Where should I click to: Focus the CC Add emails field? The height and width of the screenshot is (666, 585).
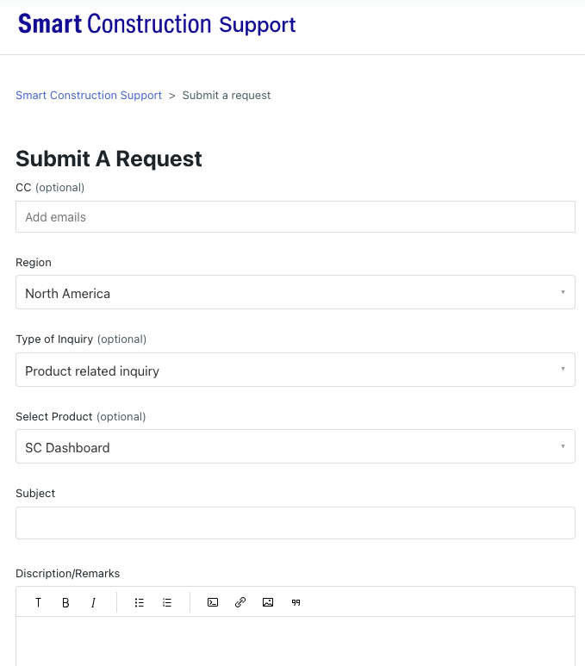coord(296,216)
